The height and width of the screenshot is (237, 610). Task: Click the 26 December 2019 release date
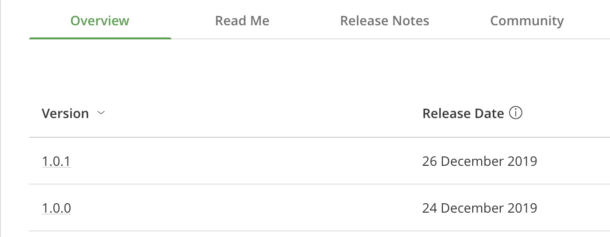[479, 161]
